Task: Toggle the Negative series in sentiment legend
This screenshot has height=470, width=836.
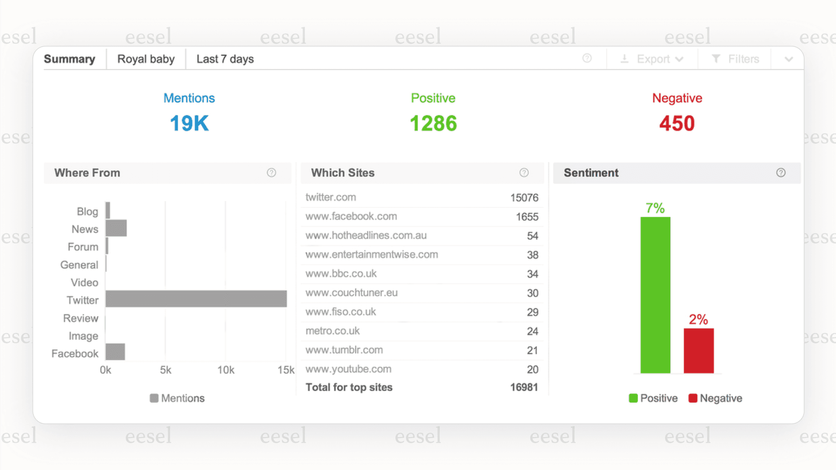Action: pyautogui.click(x=715, y=398)
